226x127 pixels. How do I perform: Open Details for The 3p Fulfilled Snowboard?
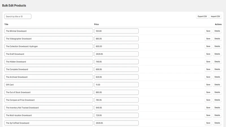(217, 123)
